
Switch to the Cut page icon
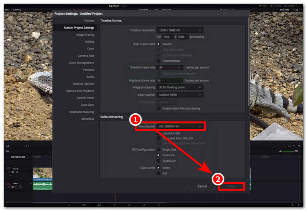click(84, 205)
